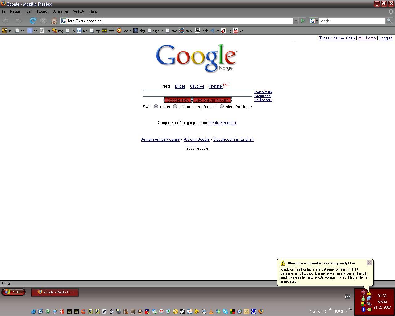This screenshot has height=316, width=395.
Task: Open the Home page icon in the toolbar
Action: tap(54, 21)
